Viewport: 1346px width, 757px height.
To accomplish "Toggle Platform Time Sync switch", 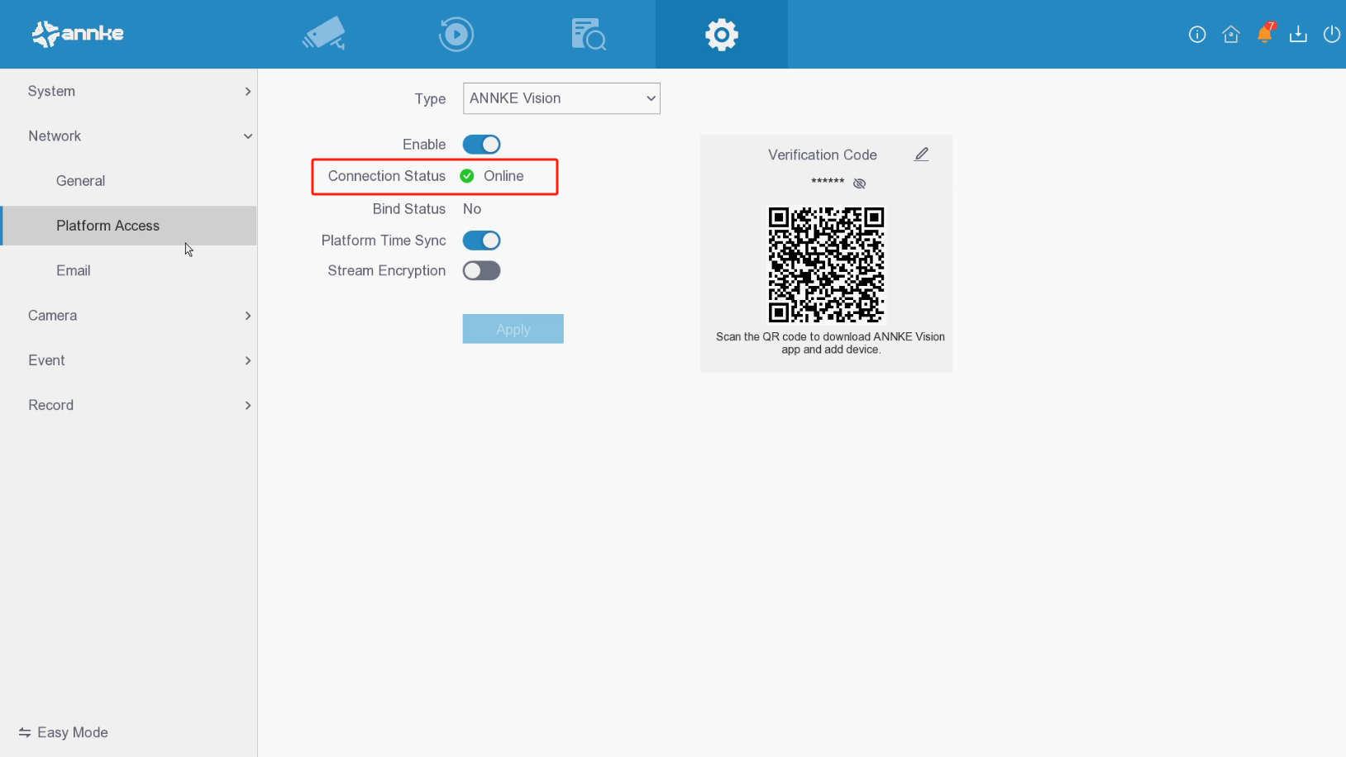I will point(481,240).
